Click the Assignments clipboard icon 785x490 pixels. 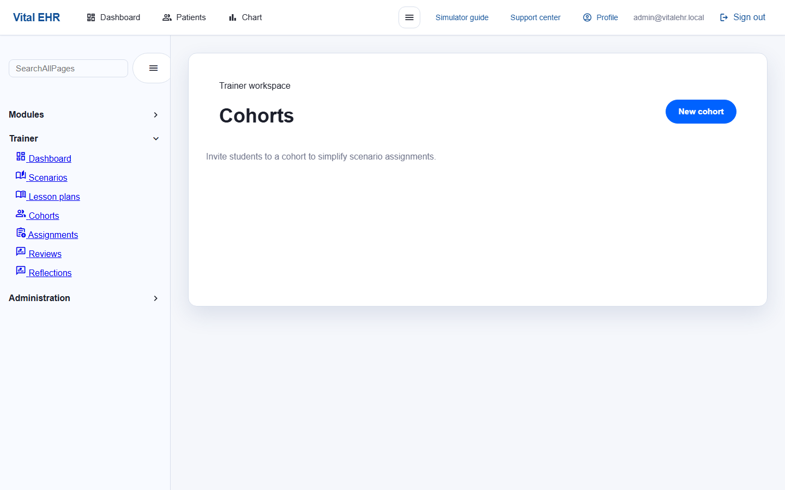(21, 233)
